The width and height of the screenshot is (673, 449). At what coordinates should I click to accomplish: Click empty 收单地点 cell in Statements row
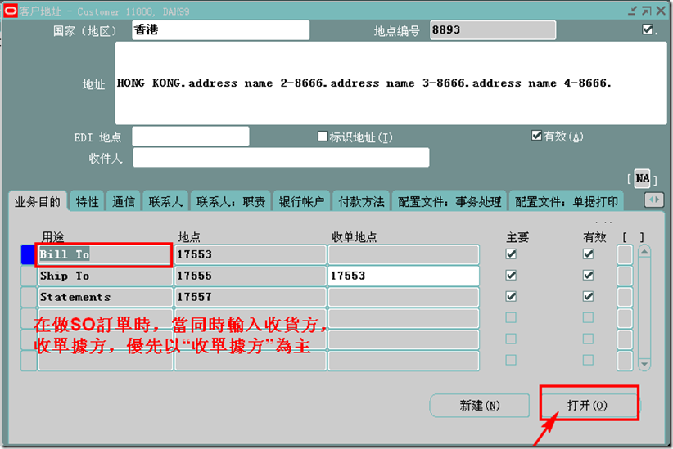point(404,297)
